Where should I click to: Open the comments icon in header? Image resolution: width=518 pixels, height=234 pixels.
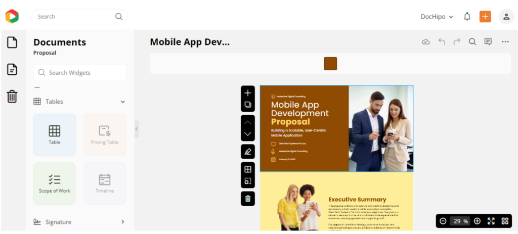(488, 42)
